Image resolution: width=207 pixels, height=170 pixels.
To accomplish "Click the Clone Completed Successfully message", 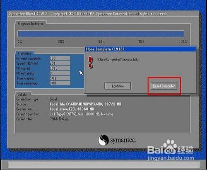I will click(x=118, y=59).
